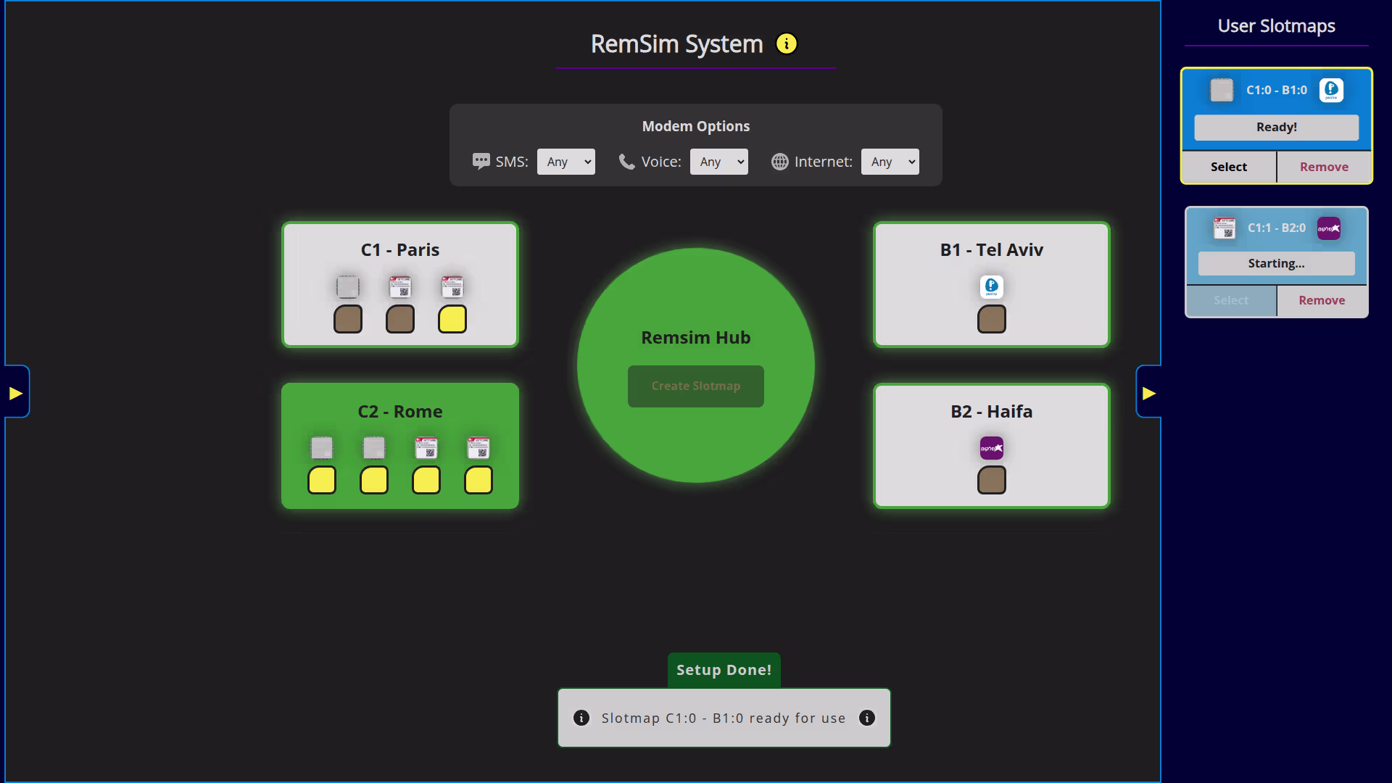Remove the C1:1 - B2:0 slotmap

[1322, 300]
